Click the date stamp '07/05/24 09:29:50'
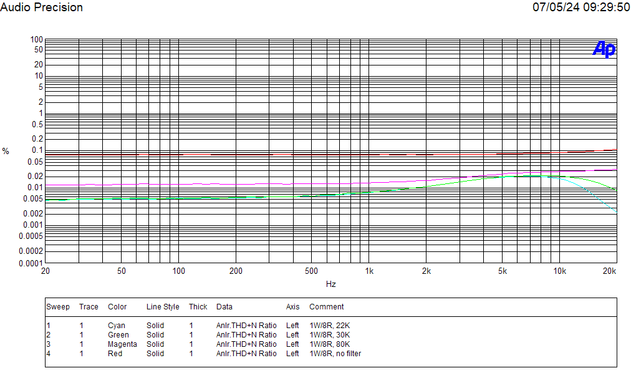 tap(581, 7)
